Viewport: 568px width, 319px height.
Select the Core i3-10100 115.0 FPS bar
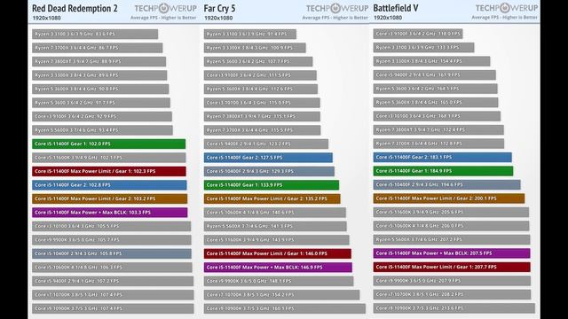pos(262,103)
